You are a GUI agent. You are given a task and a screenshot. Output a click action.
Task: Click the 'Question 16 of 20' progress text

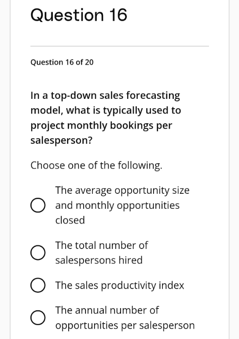[62, 62]
